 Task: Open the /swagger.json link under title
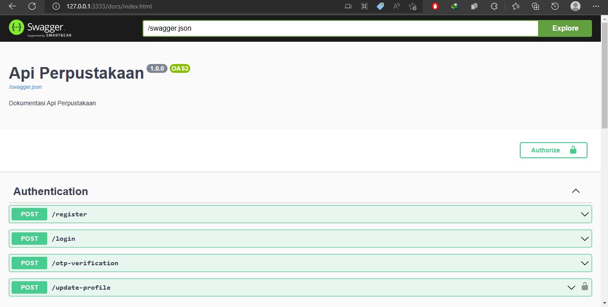[x=25, y=87]
